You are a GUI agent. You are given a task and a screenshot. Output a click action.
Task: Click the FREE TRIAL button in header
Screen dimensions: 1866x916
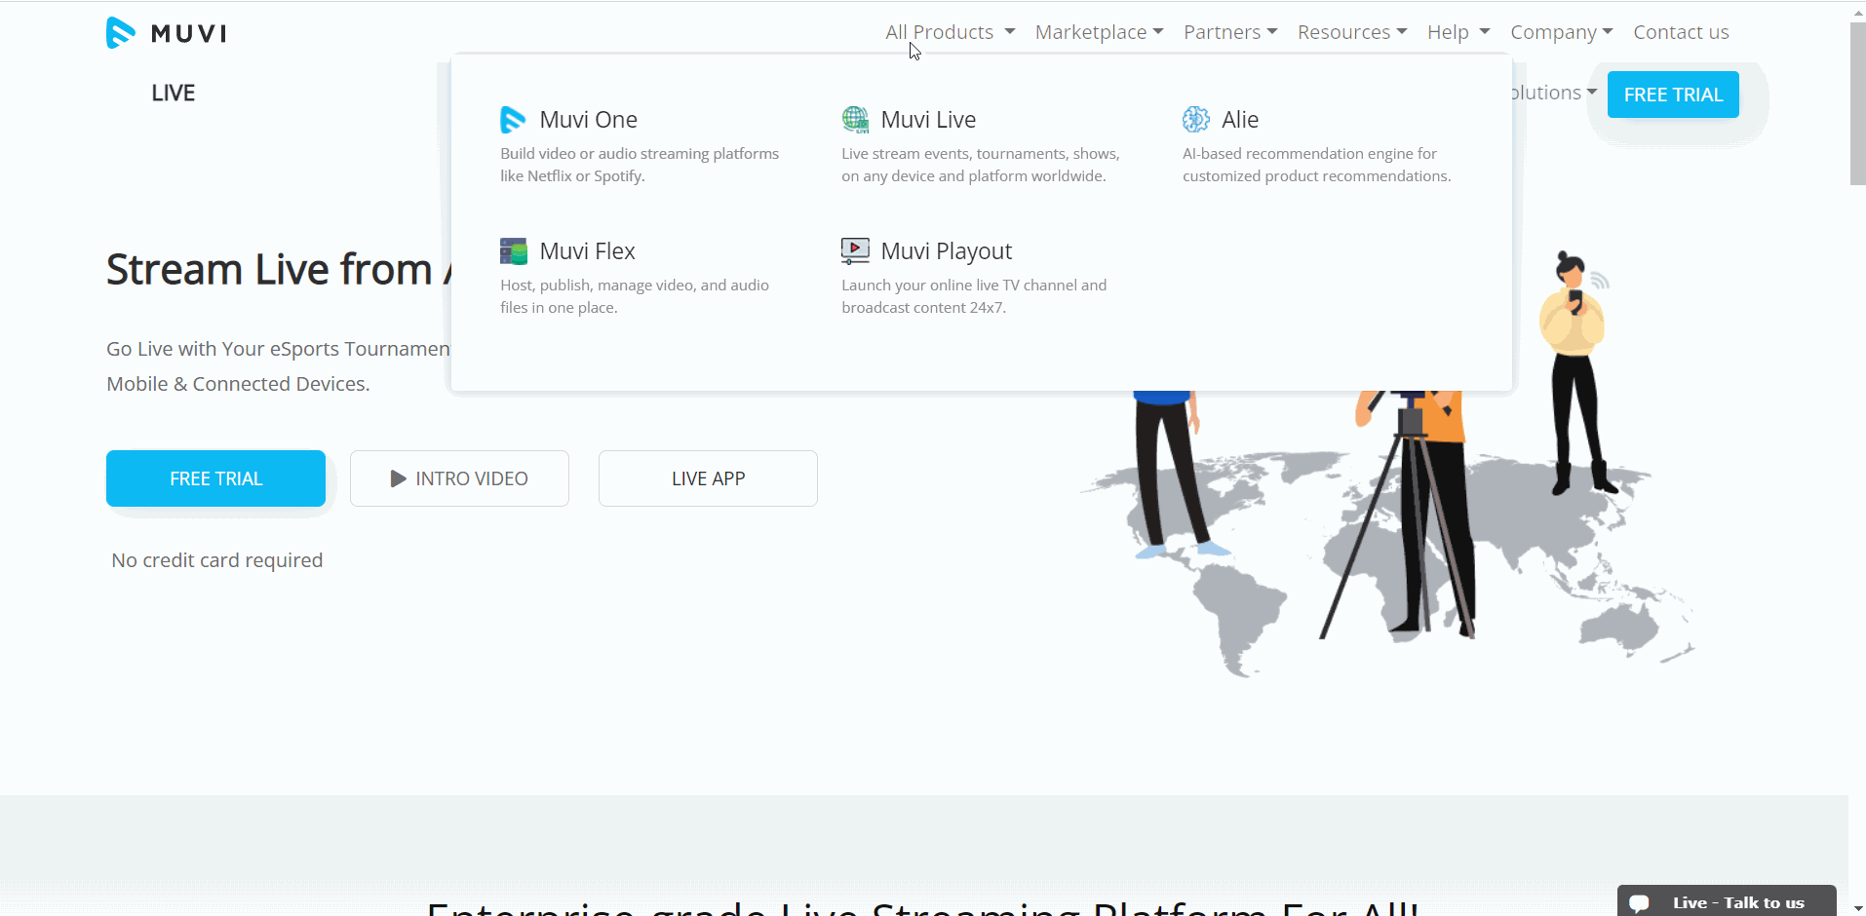click(x=1673, y=95)
